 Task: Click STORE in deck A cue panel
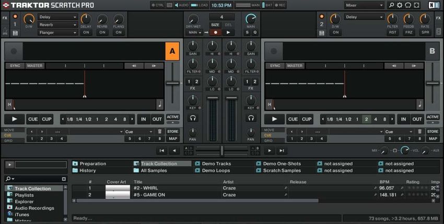coord(173,132)
